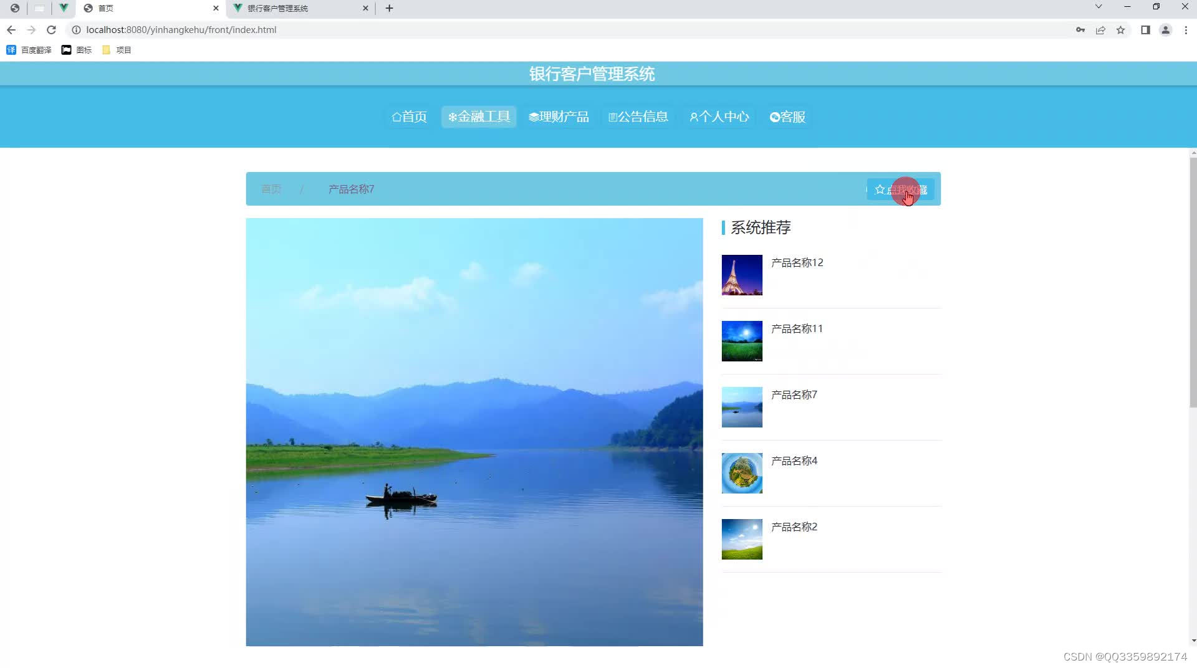Viewport: 1197px width, 668px height.
Task: Minimize the browser window
Action: point(1127,7)
